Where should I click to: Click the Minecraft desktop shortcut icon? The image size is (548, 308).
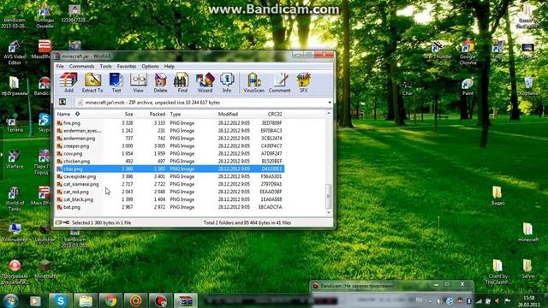pyautogui.click(x=45, y=269)
